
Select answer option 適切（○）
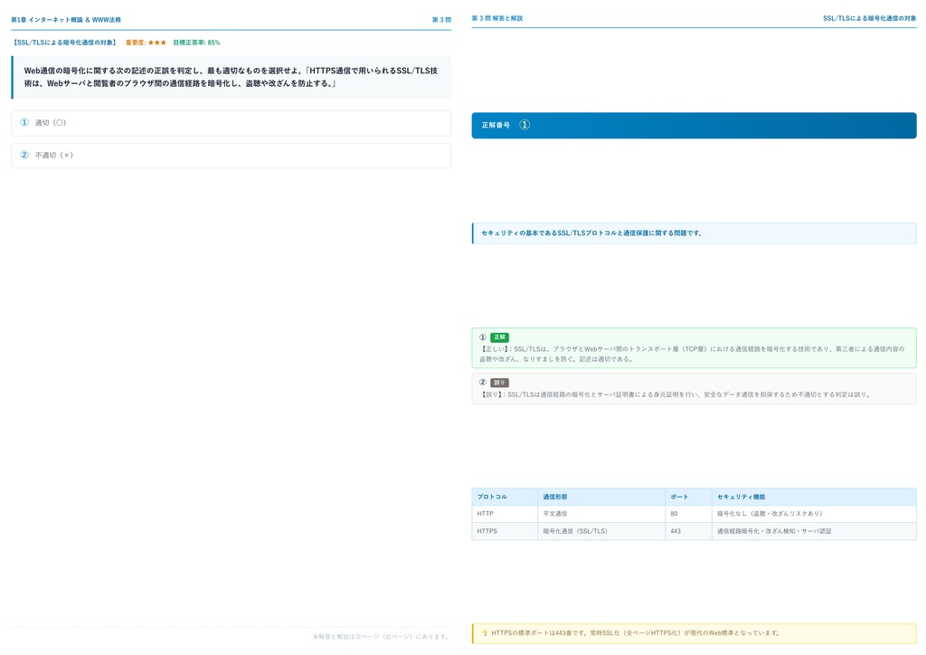(231, 123)
